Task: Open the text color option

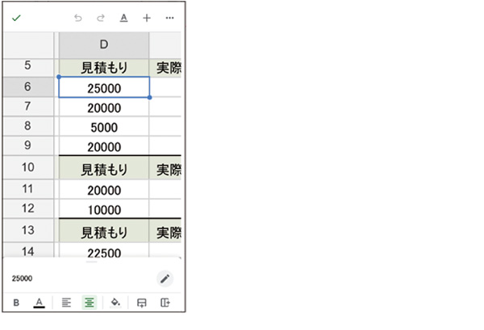Action: click(x=39, y=303)
